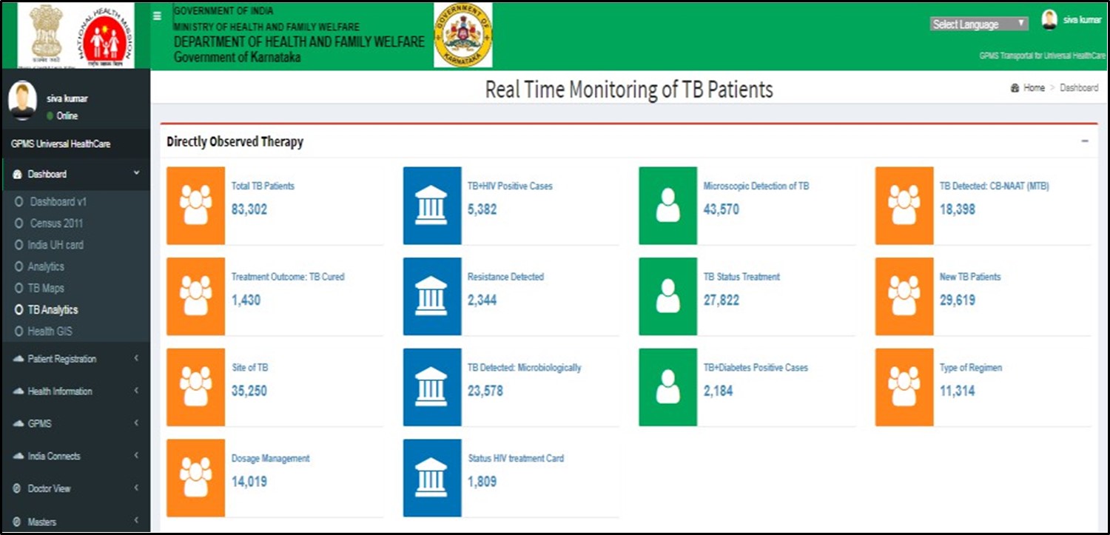
Task: Select TB Analytics in sidebar
Action: [53, 310]
